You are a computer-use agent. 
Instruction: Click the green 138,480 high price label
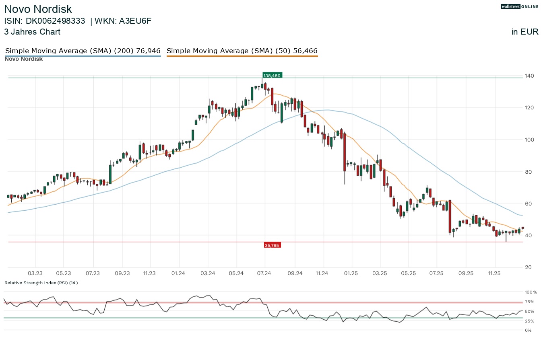(272, 75)
